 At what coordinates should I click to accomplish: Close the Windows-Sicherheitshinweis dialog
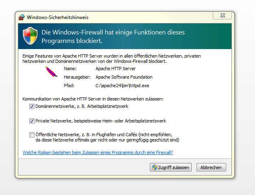coord(222,15)
